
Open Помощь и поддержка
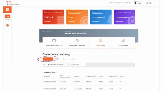pos(116,3)
